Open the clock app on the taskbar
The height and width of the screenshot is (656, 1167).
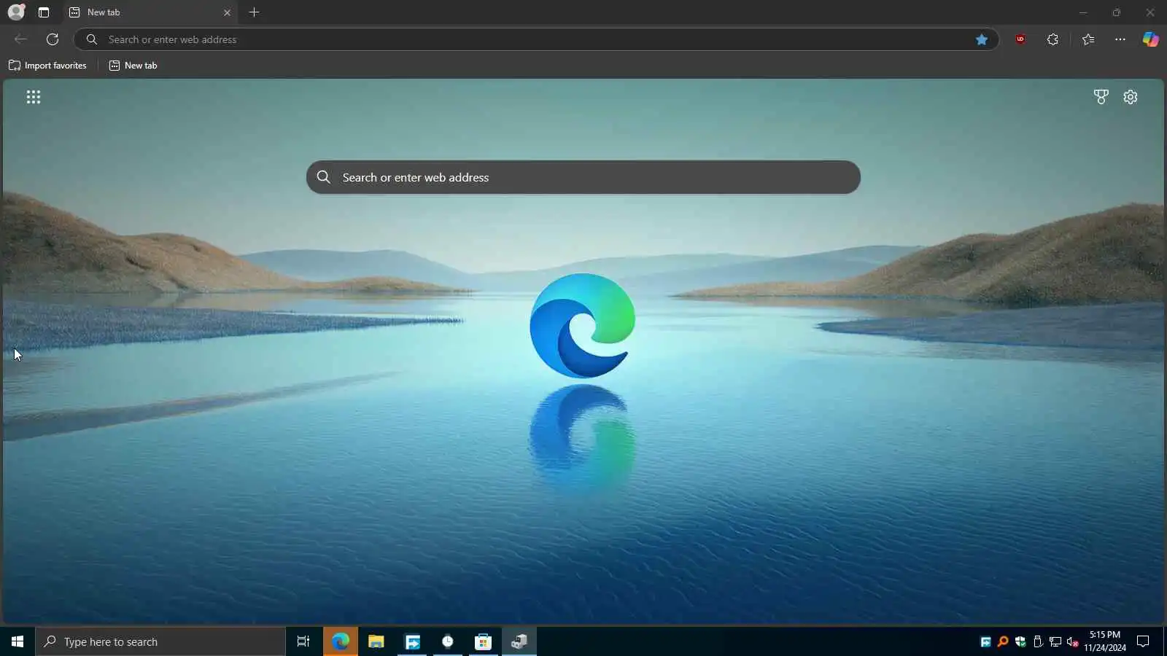(448, 641)
